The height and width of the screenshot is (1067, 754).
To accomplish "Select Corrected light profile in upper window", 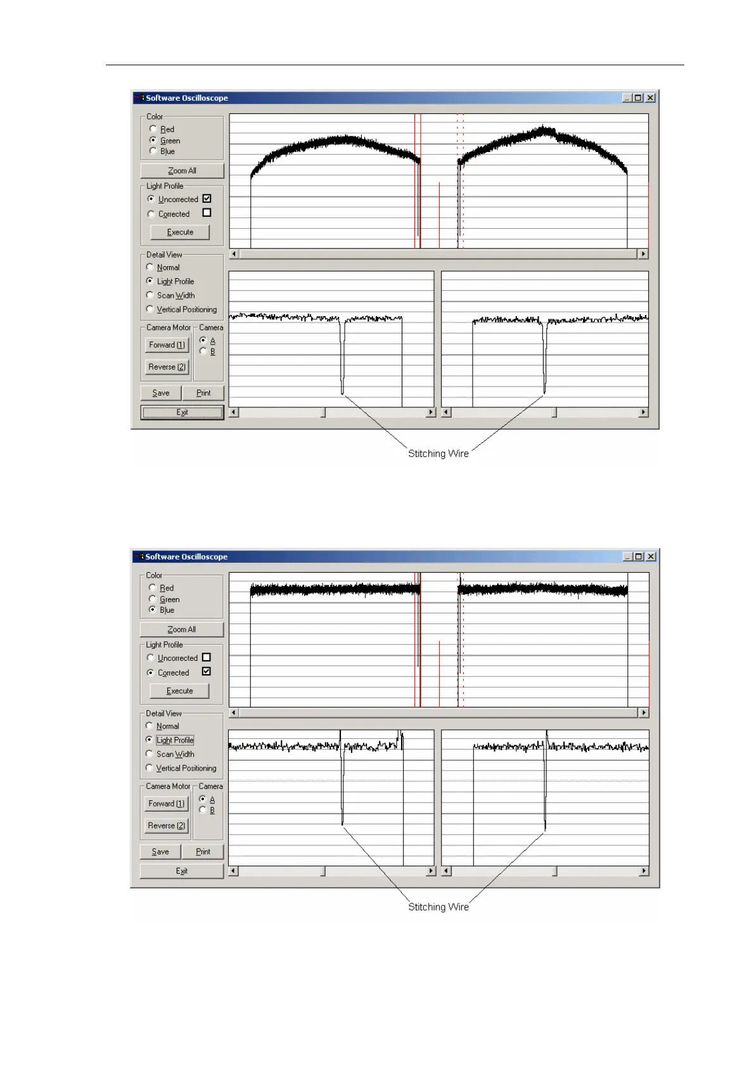I will 151,214.
